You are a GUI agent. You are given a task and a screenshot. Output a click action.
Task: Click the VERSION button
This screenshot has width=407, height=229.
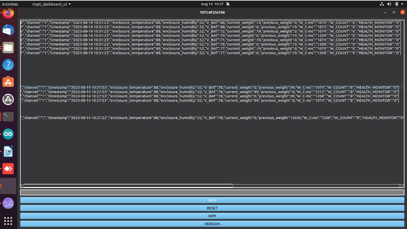coord(212,224)
